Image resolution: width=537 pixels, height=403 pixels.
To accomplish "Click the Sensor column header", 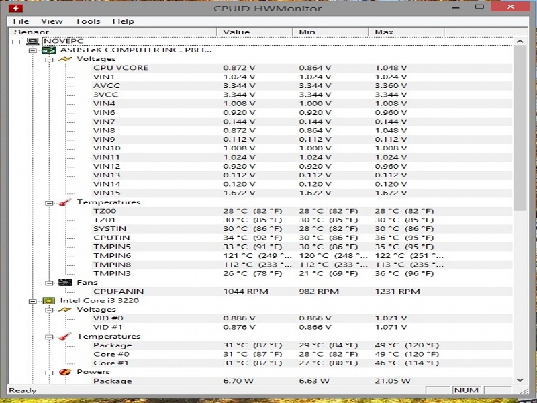I will pos(113,32).
